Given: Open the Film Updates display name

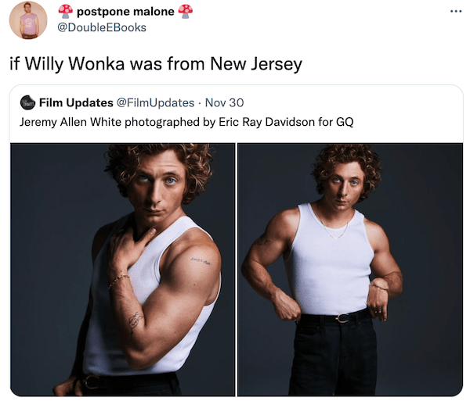Looking at the screenshot, I should (76, 102).
